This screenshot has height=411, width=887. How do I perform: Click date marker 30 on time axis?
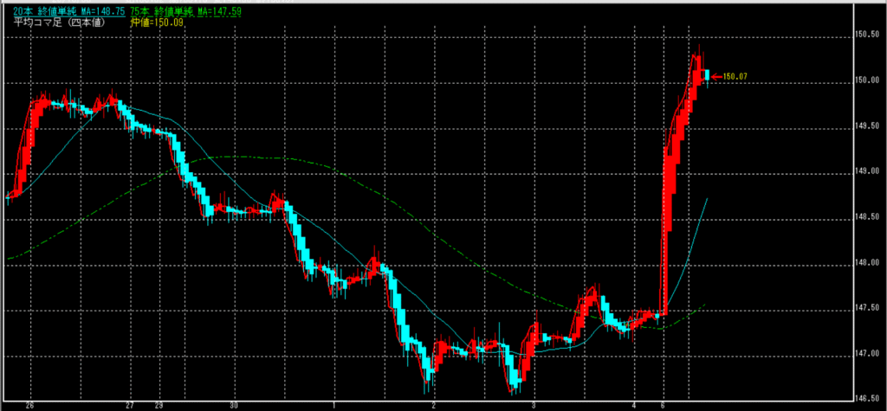[233, 405]
